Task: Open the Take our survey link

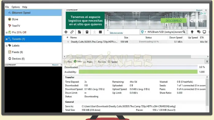Action: [116, 33]
